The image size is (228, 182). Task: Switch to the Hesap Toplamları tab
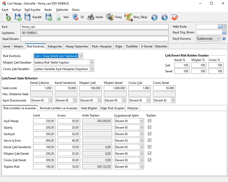[77, 46]
